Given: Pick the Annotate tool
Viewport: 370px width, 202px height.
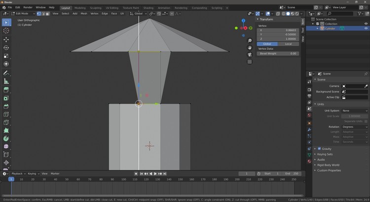Looking at the screenshot, I should [x=6, y=73].
